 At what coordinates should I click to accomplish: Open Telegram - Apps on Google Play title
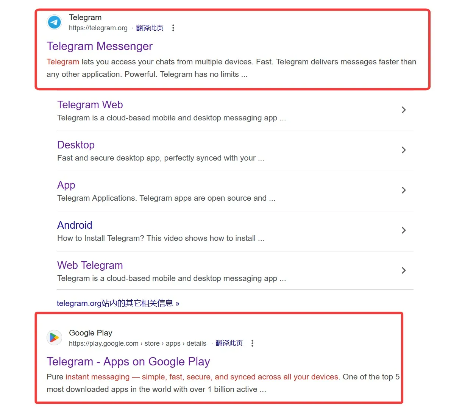(128, 362)
